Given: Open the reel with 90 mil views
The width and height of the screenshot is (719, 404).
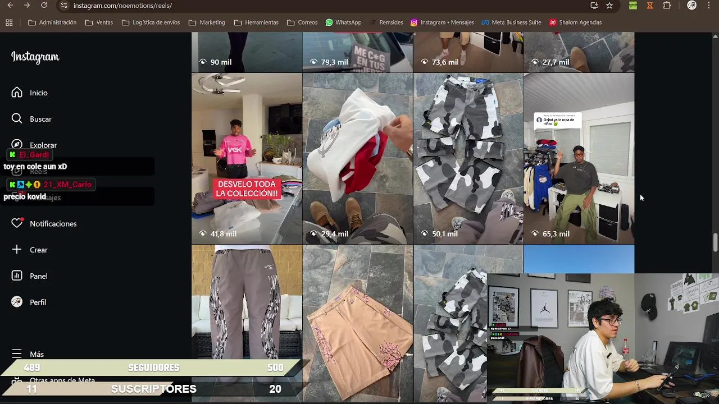Looking at the screenshot, I should 247,52.
